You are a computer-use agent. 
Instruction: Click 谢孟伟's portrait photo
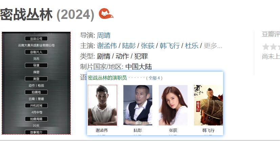click(x=102, y=105)
